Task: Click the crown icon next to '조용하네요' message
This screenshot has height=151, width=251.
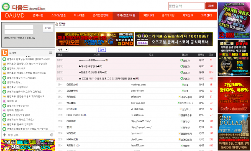Action: 4,87
